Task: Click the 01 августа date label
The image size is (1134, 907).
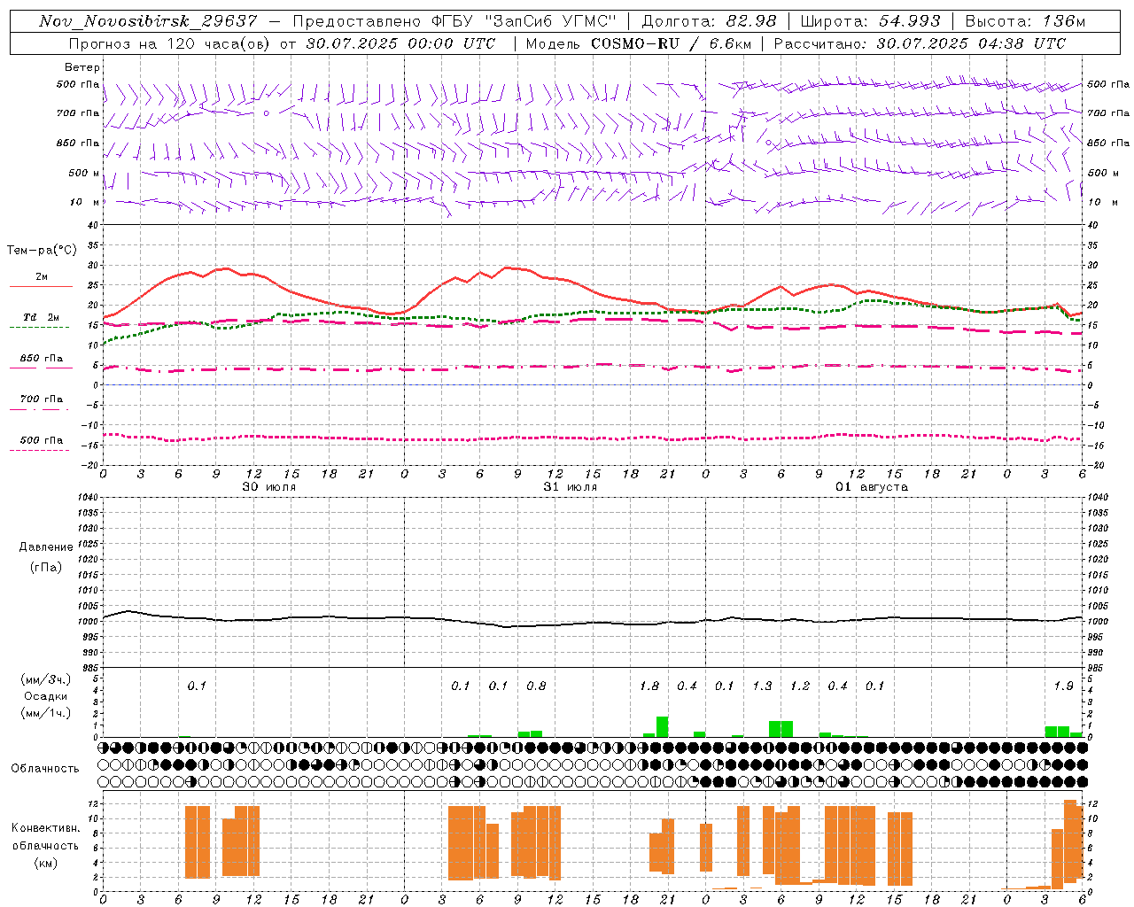Action: coord(872,486)
